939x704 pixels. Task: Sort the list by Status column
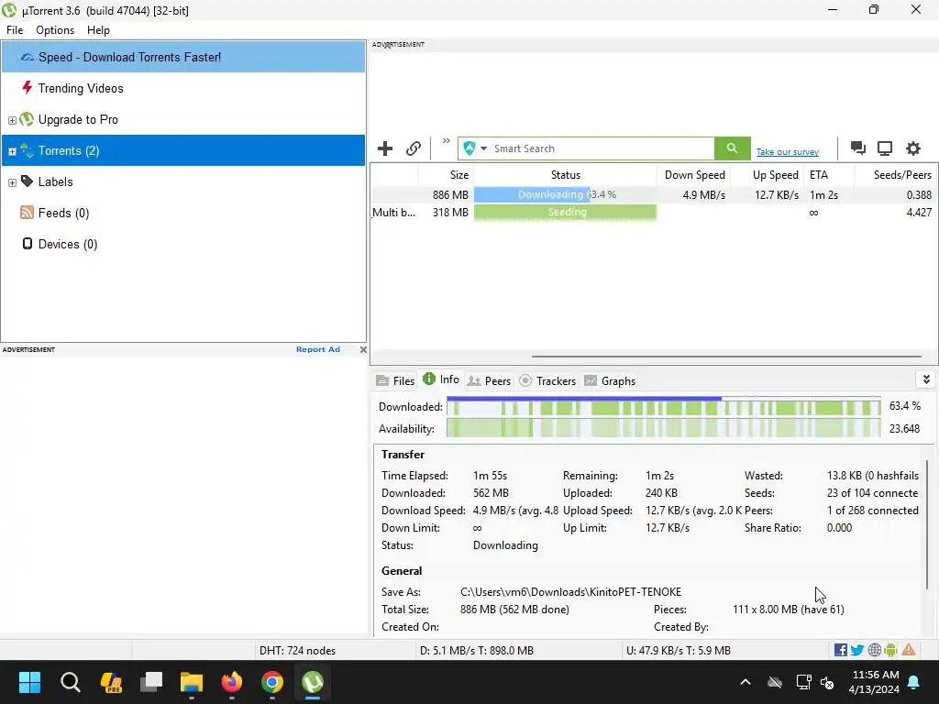565,175
